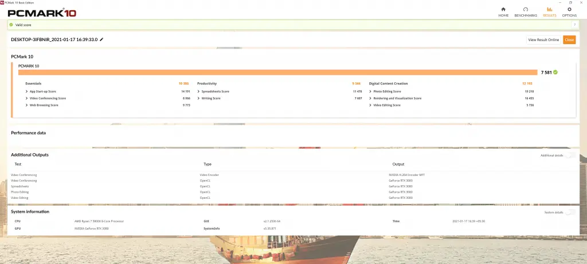Click the Spreadsheets row in Additional Outputs
The width and height of the screenshot is (587, 264).
[293, 186]
